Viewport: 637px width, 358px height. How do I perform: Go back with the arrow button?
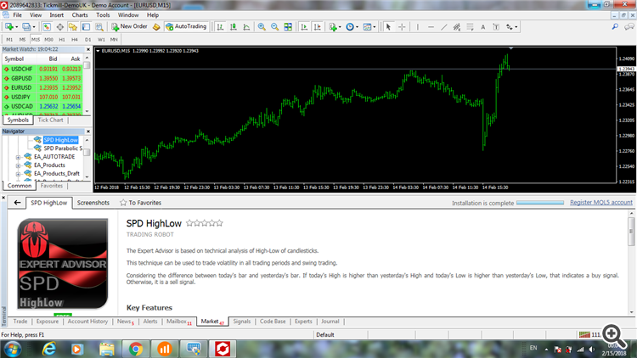tap(17, 203)
